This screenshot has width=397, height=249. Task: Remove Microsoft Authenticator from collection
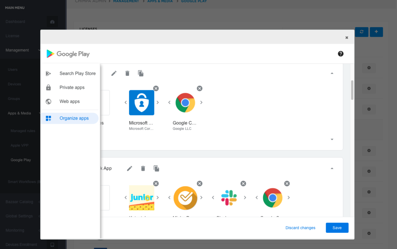[x=156, y=88]
